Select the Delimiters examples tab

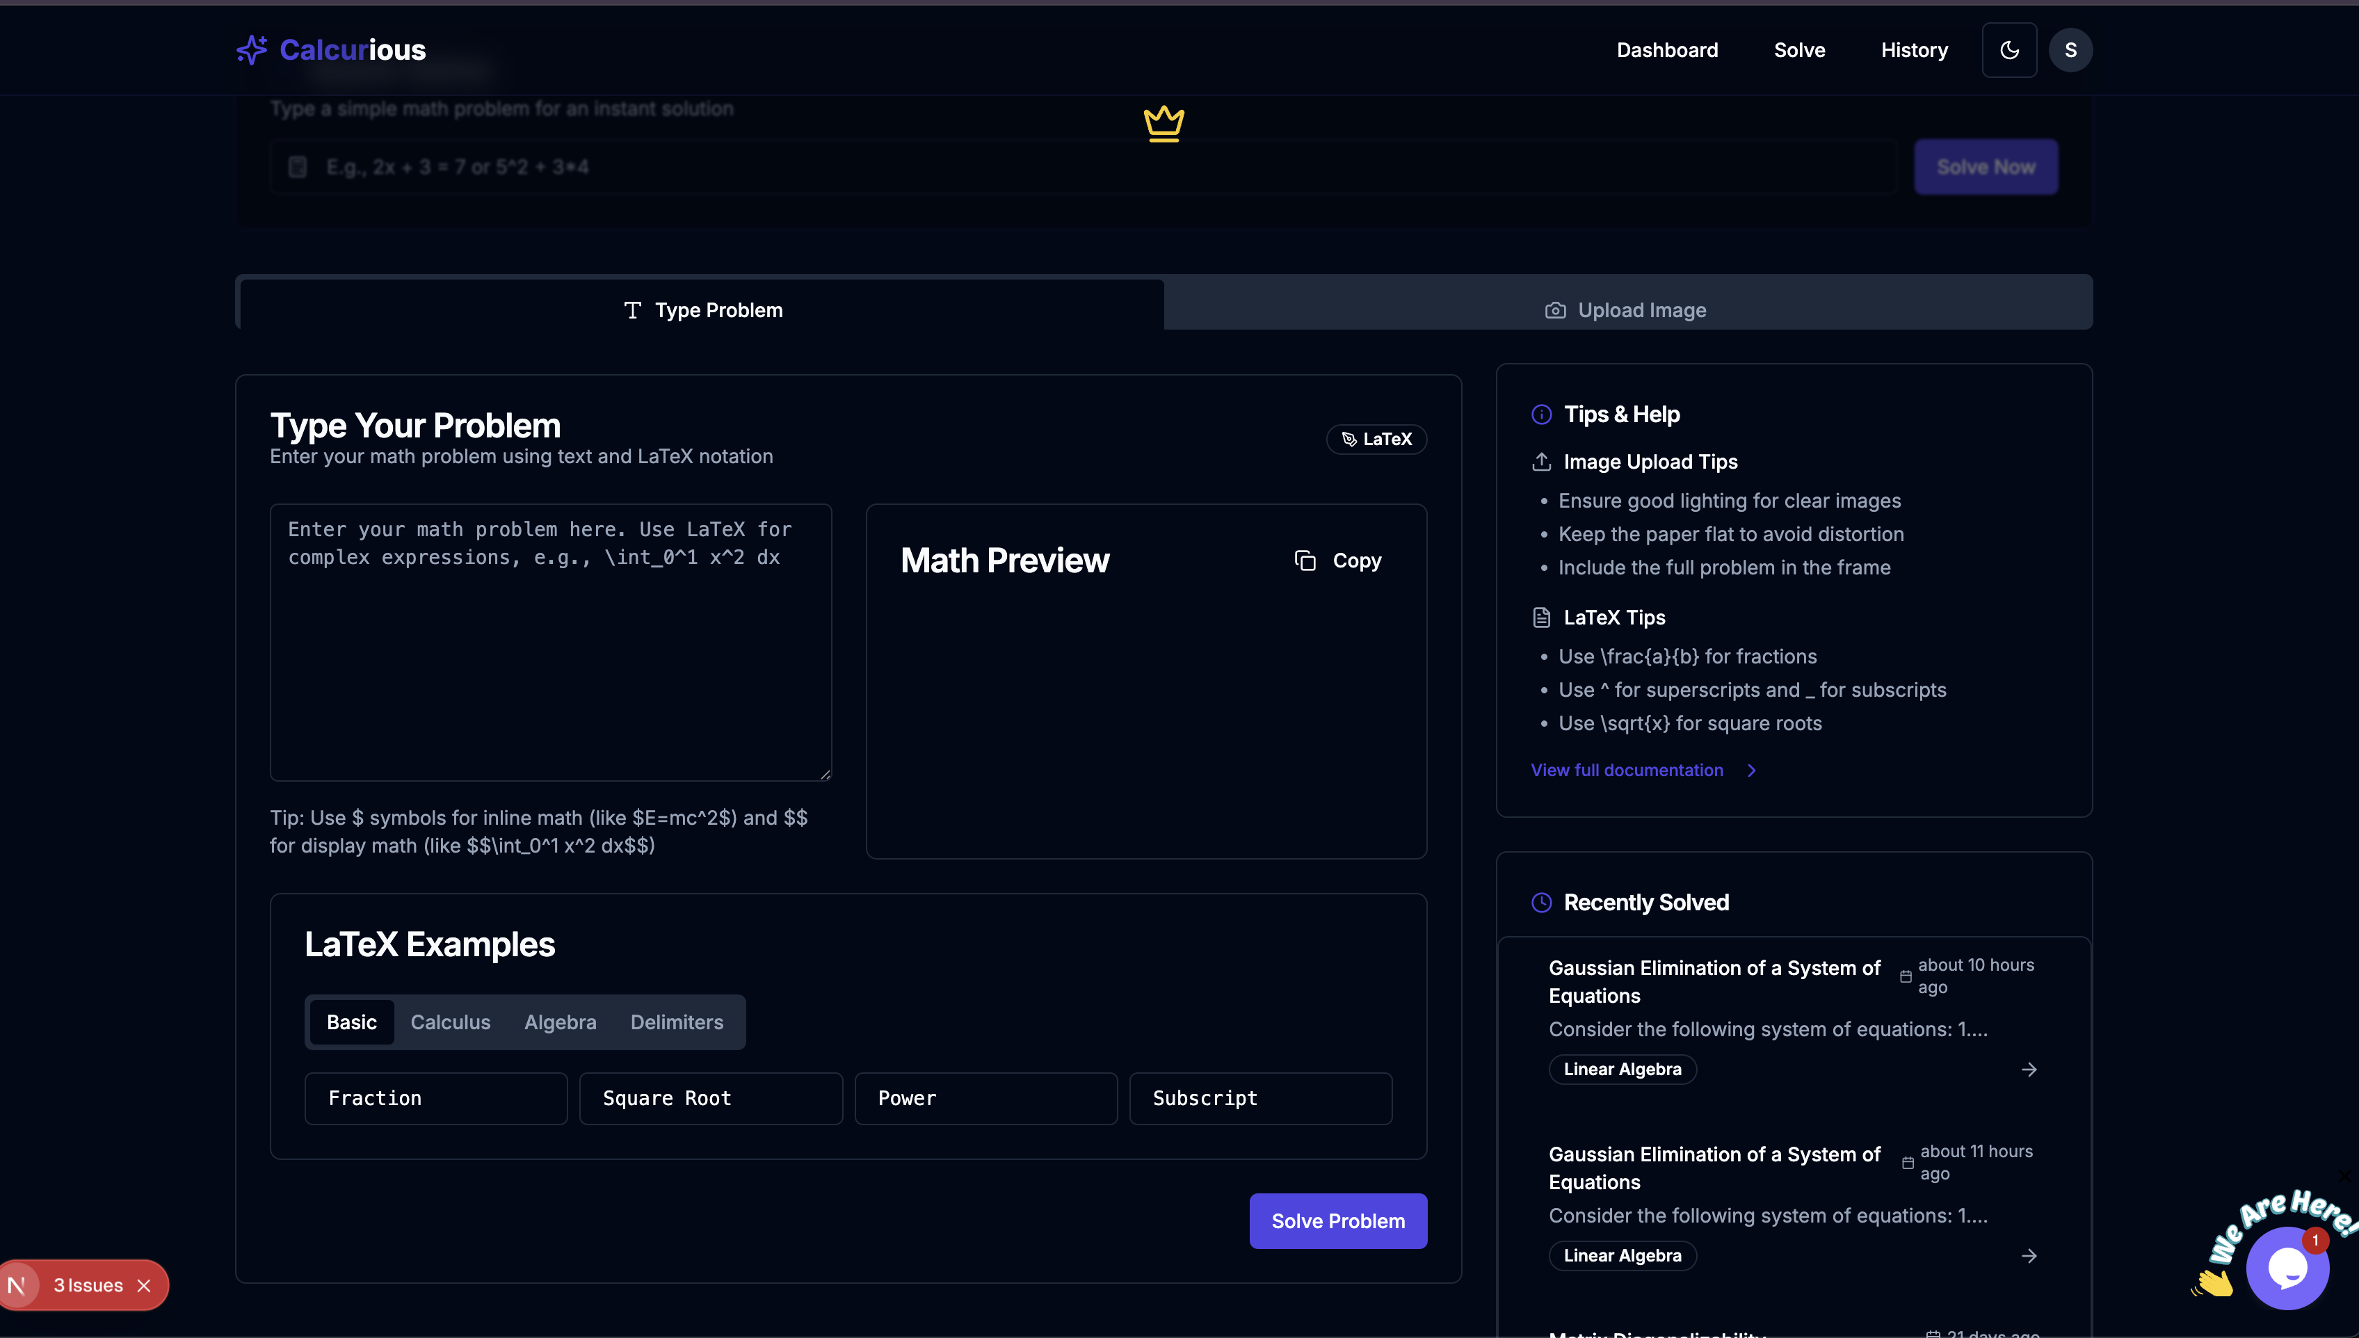[677, 1023]
